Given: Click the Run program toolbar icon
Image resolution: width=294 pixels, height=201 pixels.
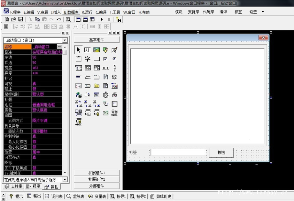Looking at the screenshot, I should click(x=102, y=19).
